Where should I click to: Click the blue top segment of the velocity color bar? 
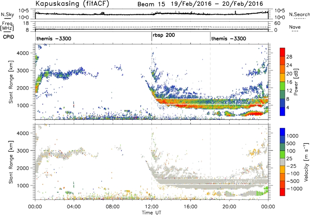(x=282, y=132)
